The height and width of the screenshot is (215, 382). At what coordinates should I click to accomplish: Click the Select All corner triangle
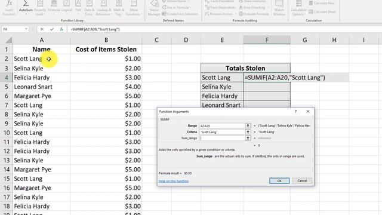point(8,40)
